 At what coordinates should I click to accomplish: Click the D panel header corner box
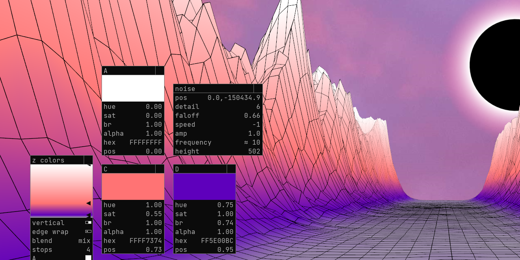(231, 169)
